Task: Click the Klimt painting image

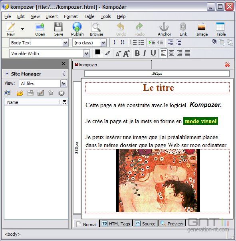Action: tap(158, 181)
